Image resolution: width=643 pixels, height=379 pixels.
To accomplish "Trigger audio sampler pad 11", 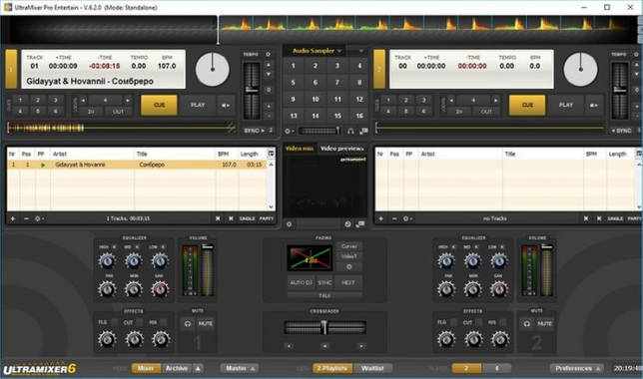I will tap(337, 99).
